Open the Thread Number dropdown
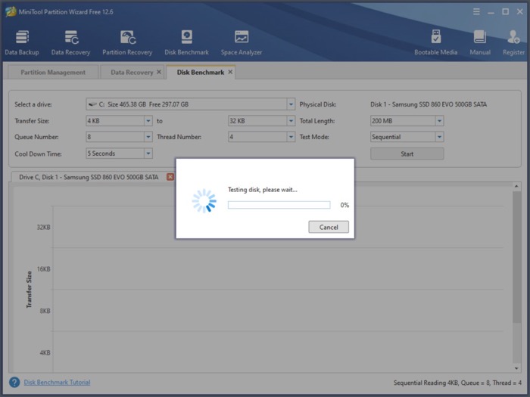Image resolution: width=530 pixels, height=397 pixels. pos(291,137)
